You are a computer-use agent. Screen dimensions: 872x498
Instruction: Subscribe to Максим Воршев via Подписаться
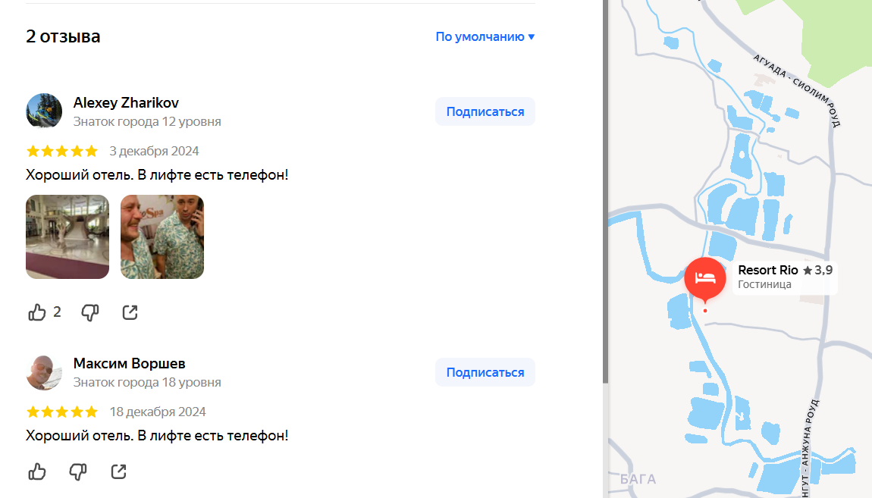485,372
